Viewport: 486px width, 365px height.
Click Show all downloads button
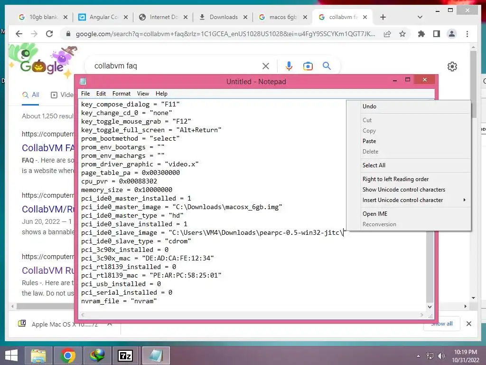click(441, 324)
